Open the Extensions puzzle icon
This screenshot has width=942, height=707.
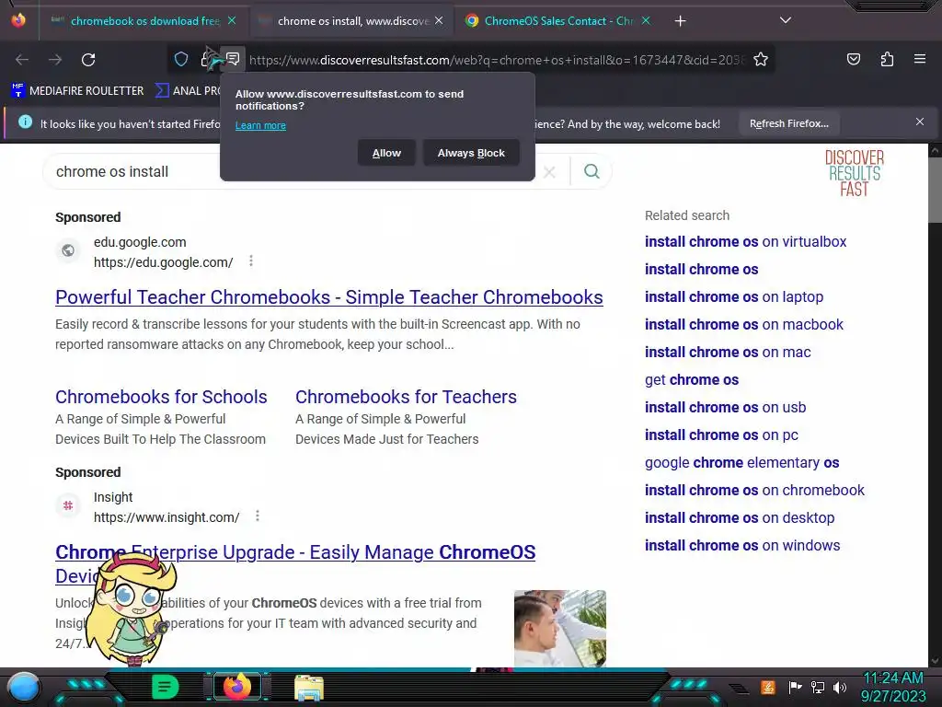[x=887, y=59]
